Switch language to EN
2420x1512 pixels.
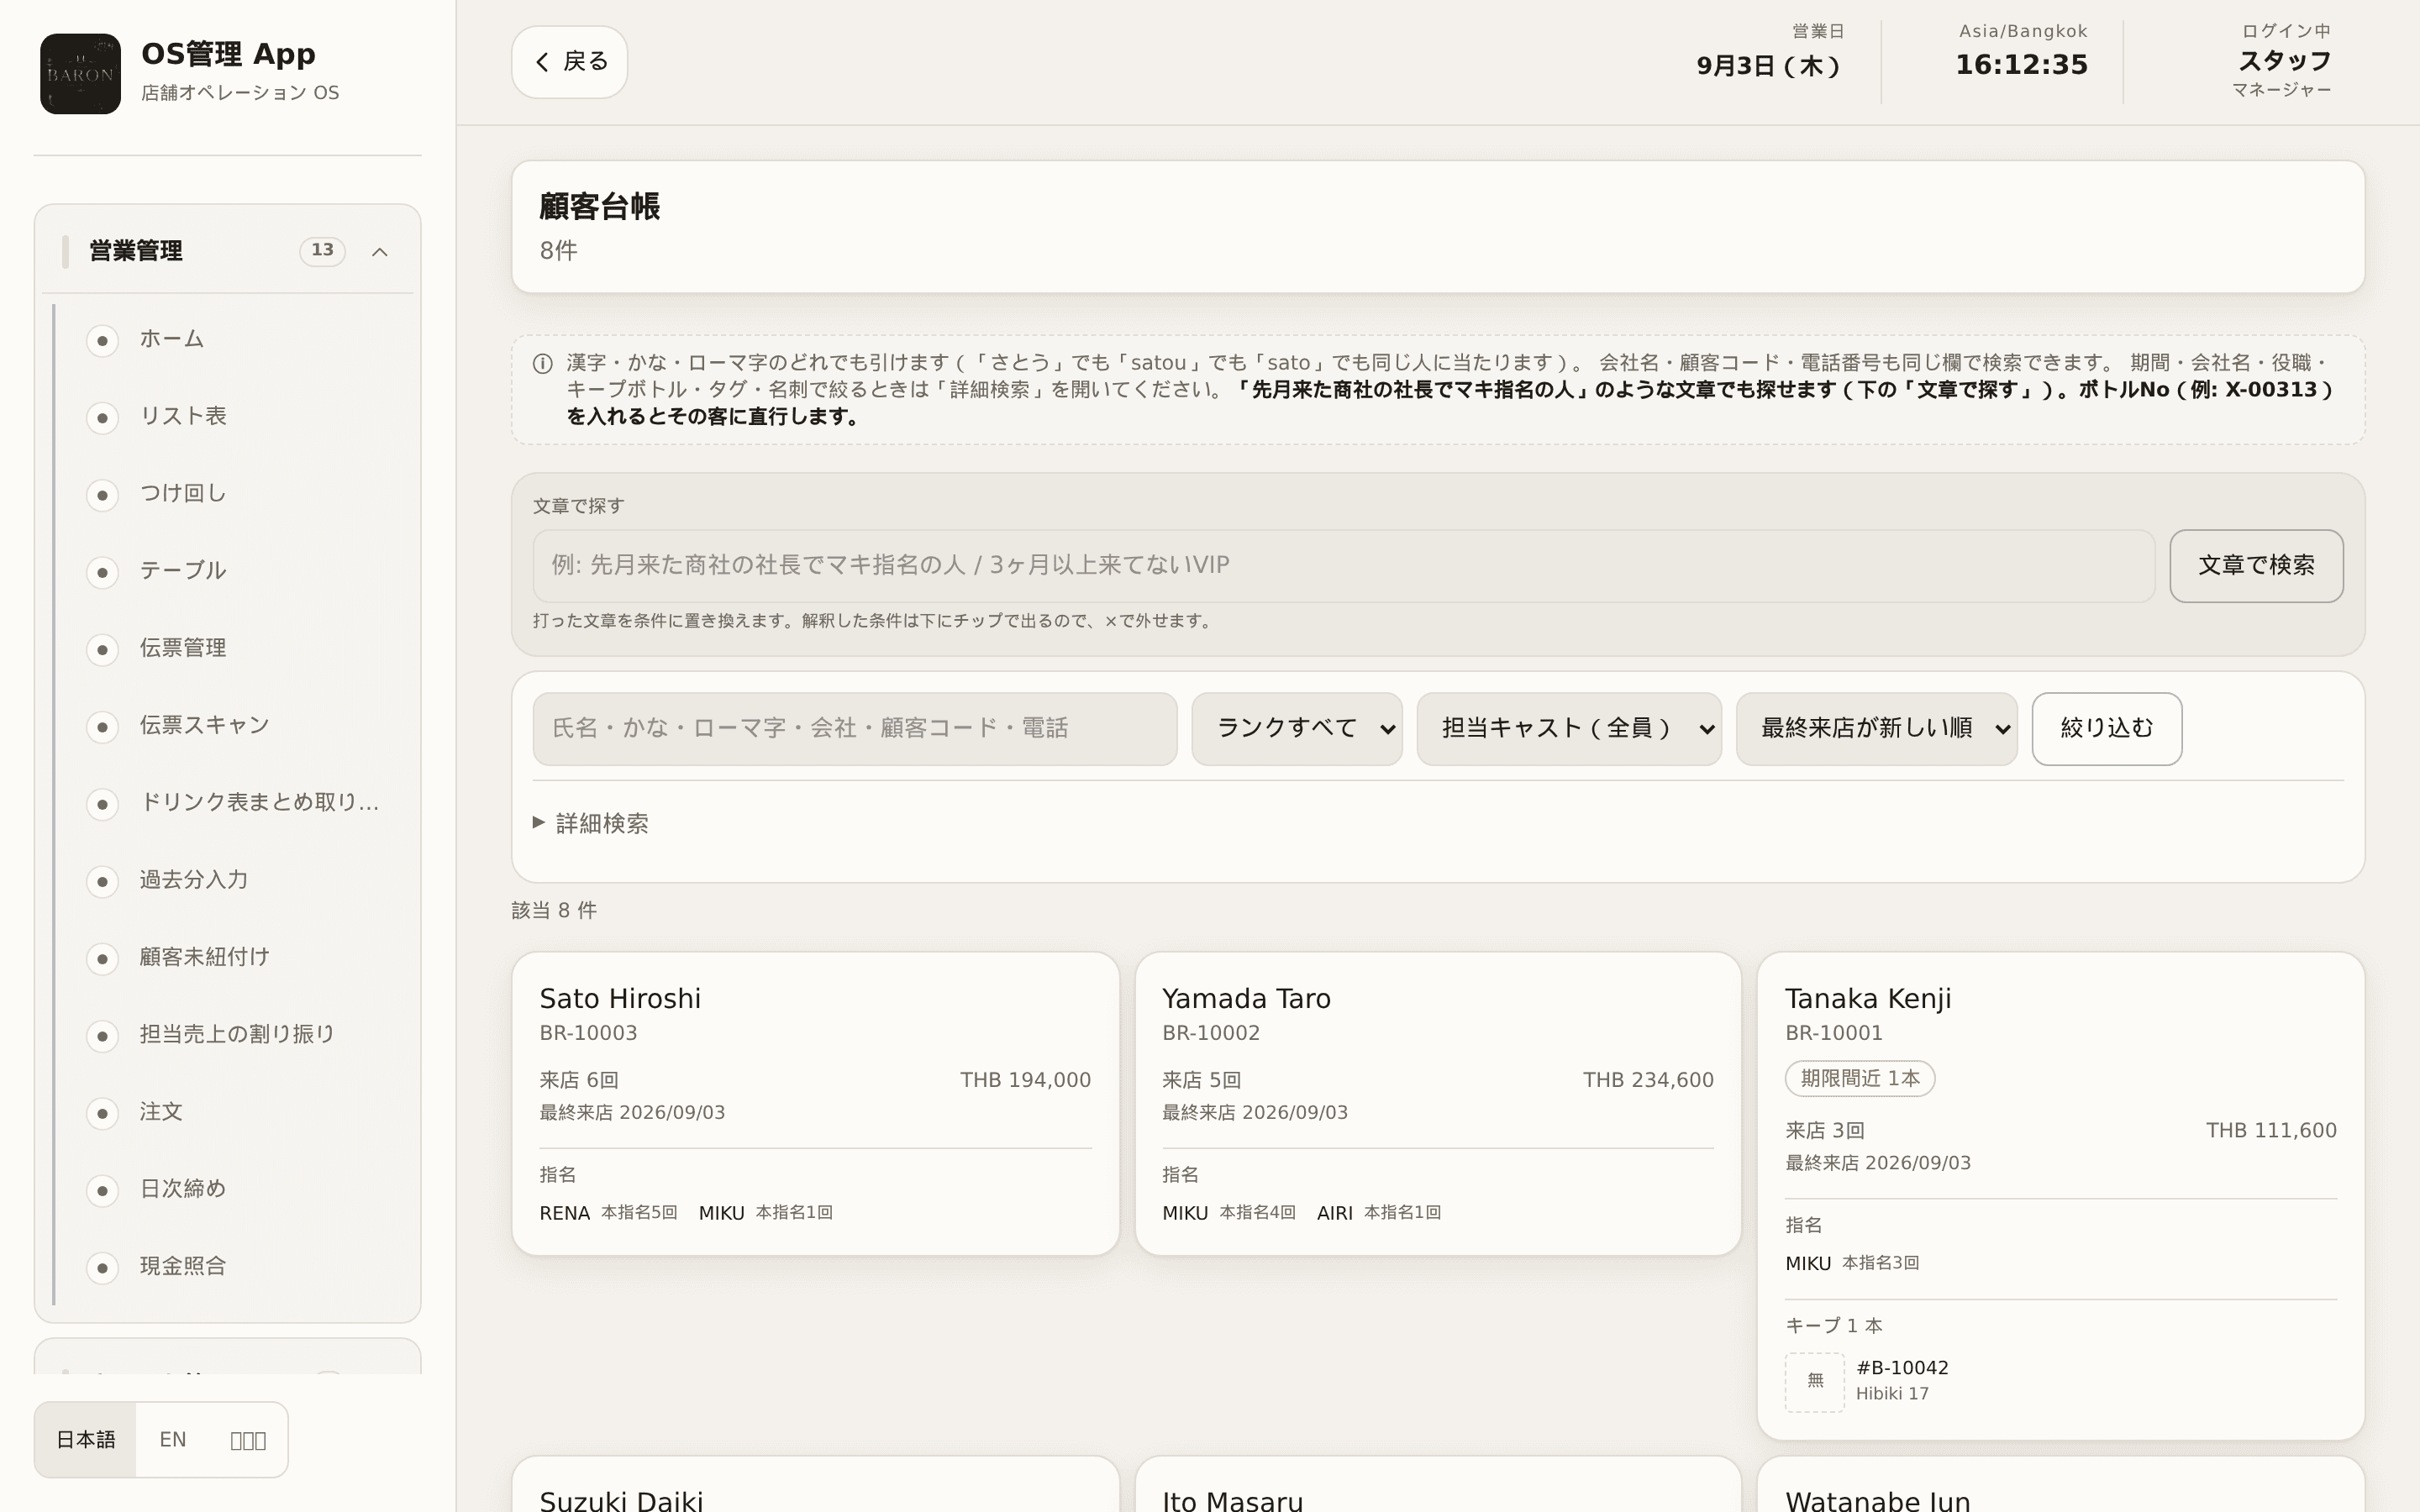(x=173, y=1439)
